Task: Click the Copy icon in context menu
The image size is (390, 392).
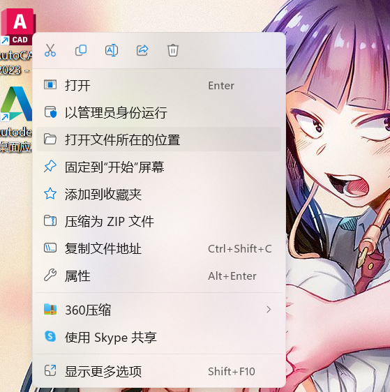Action: (x=81, y=50)
